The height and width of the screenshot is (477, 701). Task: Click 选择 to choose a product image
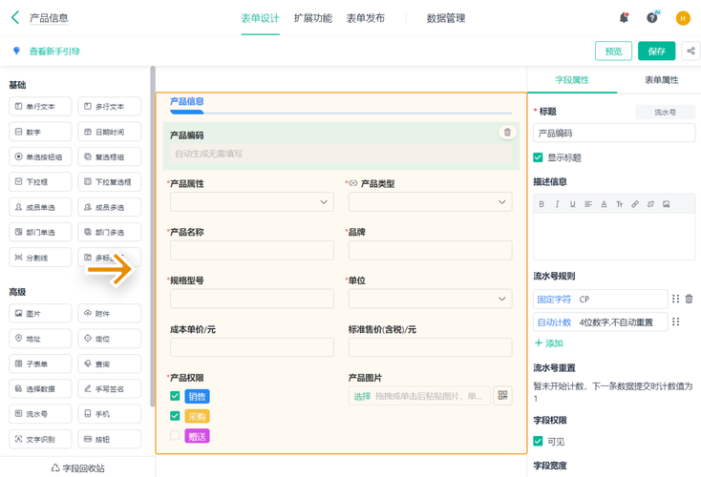[x=362, y=396]
